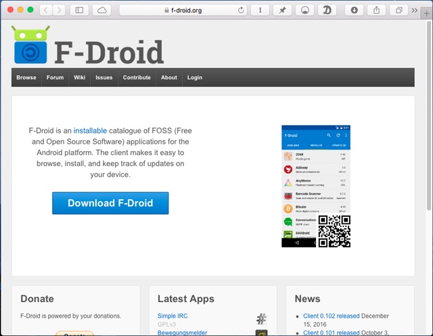The image size is (433, 336).
Task: Open the Contribute menu item
Action: point(137,77)
